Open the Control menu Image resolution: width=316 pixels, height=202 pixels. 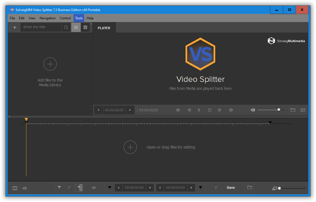point(65,18)
